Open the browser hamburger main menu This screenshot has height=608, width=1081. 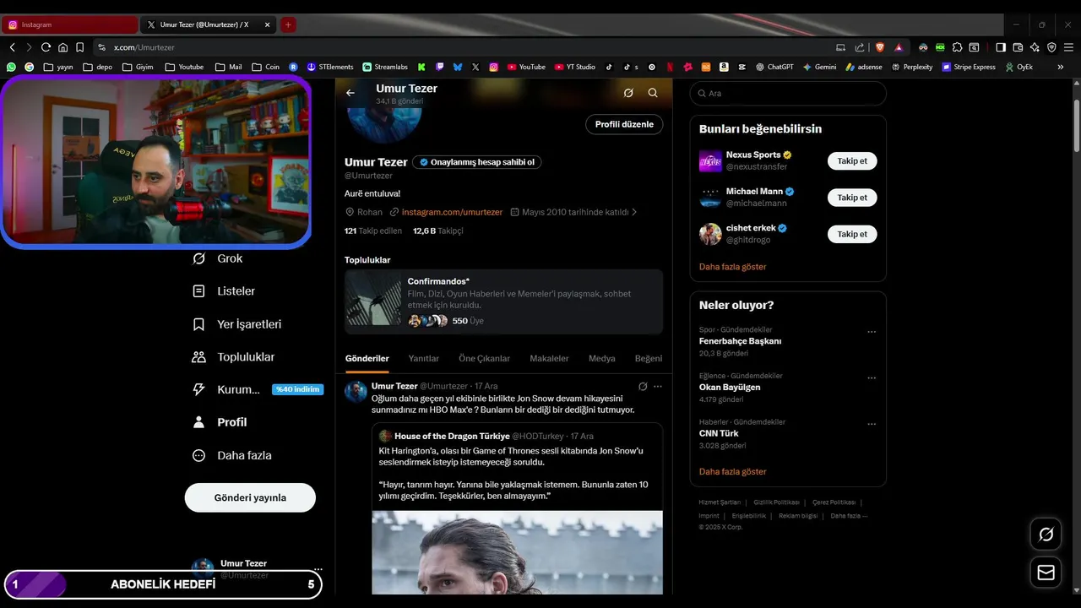pos(1068,47)
